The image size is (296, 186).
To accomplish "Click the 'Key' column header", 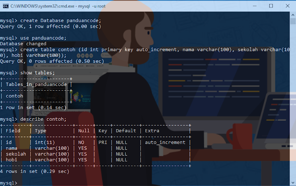I will coord(103,130).
